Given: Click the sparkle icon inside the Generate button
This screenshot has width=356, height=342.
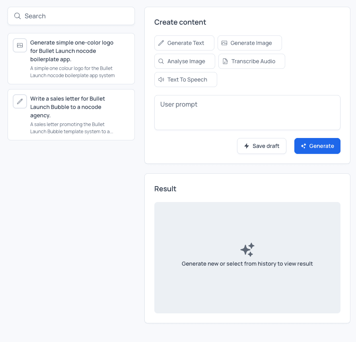Looking at the screenshot, I should point(303,146).
